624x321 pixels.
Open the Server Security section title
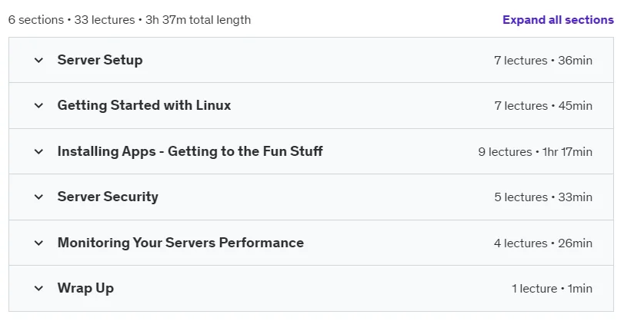coord(108,197)
